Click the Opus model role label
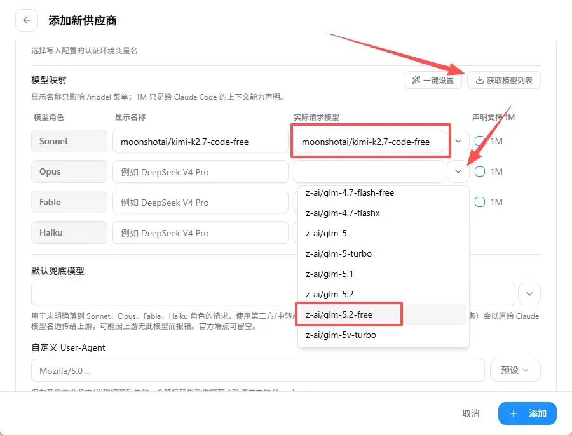The width and height of the screenshot is (572, 435). 69,171
